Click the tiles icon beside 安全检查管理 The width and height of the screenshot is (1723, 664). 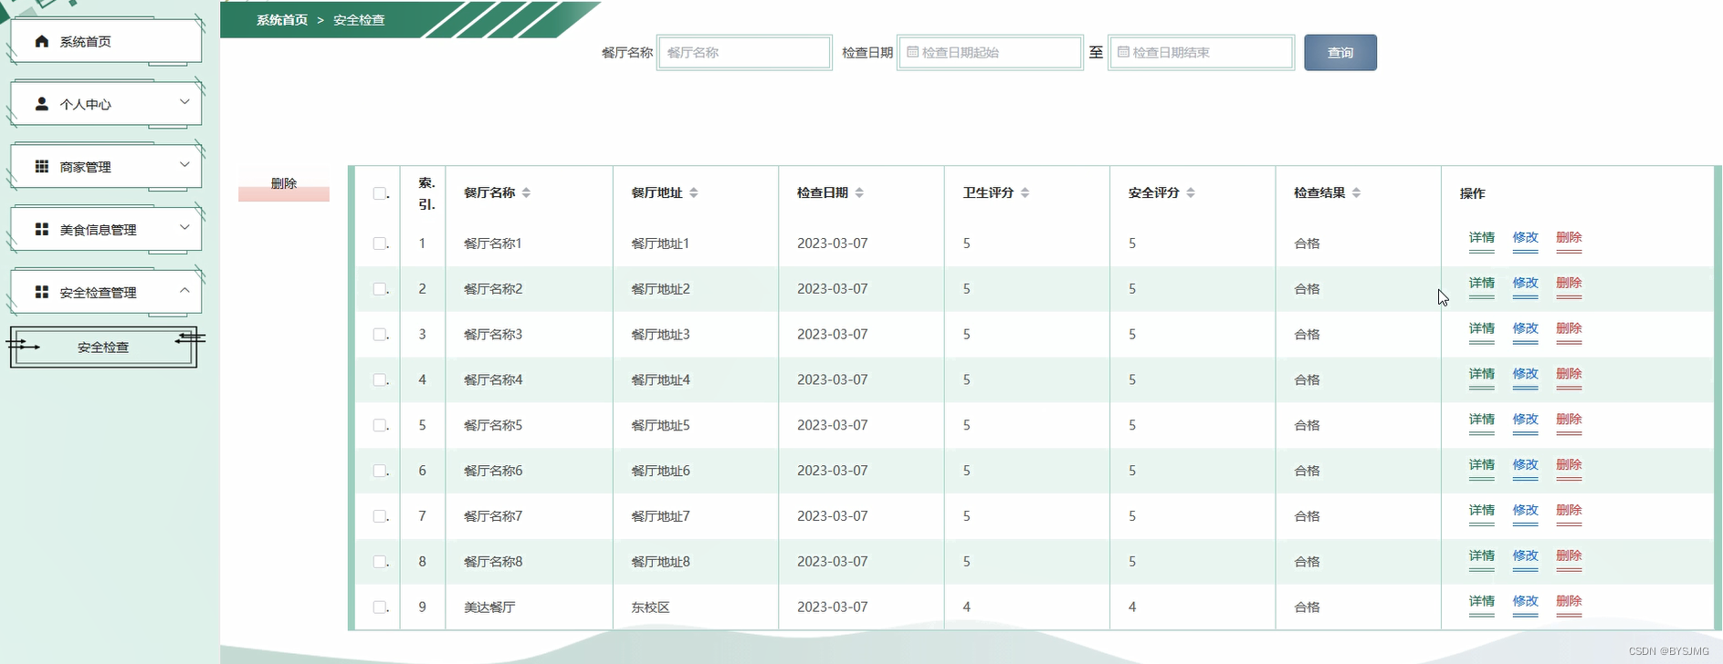41,292
